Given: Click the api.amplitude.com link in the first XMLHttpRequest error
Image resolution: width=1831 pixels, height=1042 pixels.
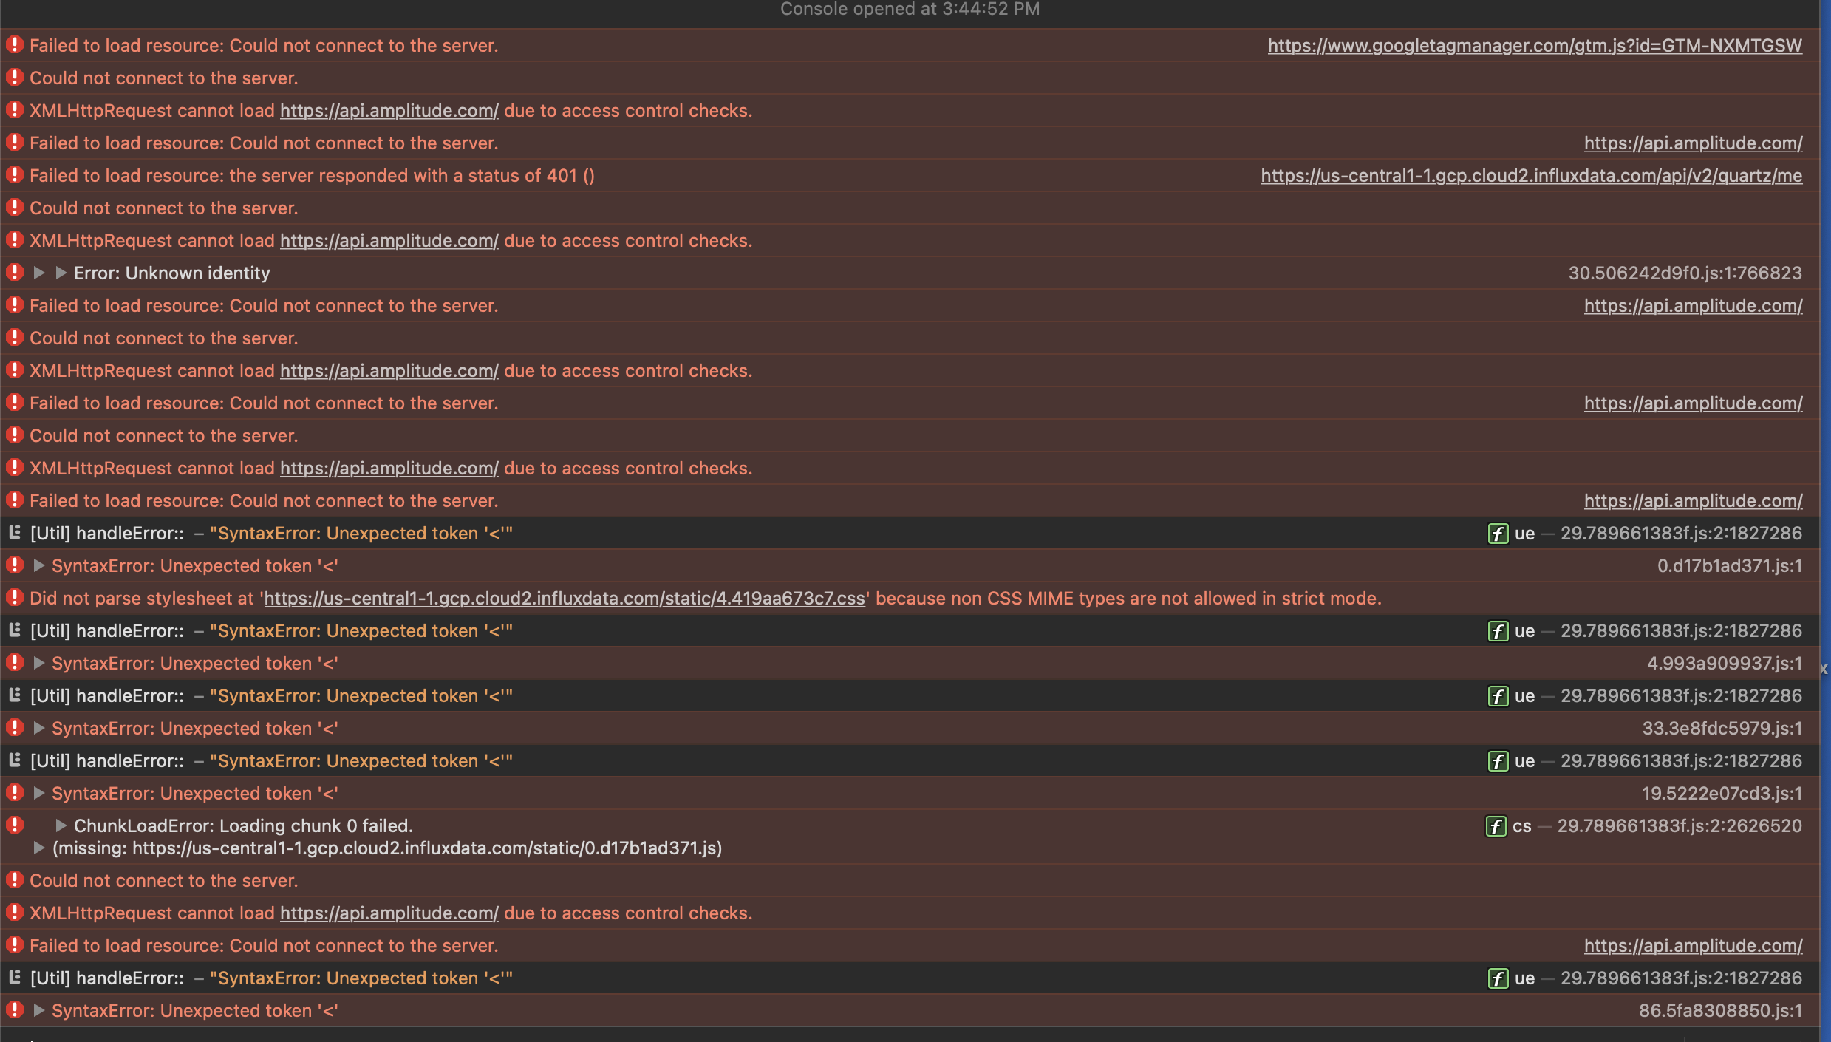Looking at the screenshot, I should [389, 110].
